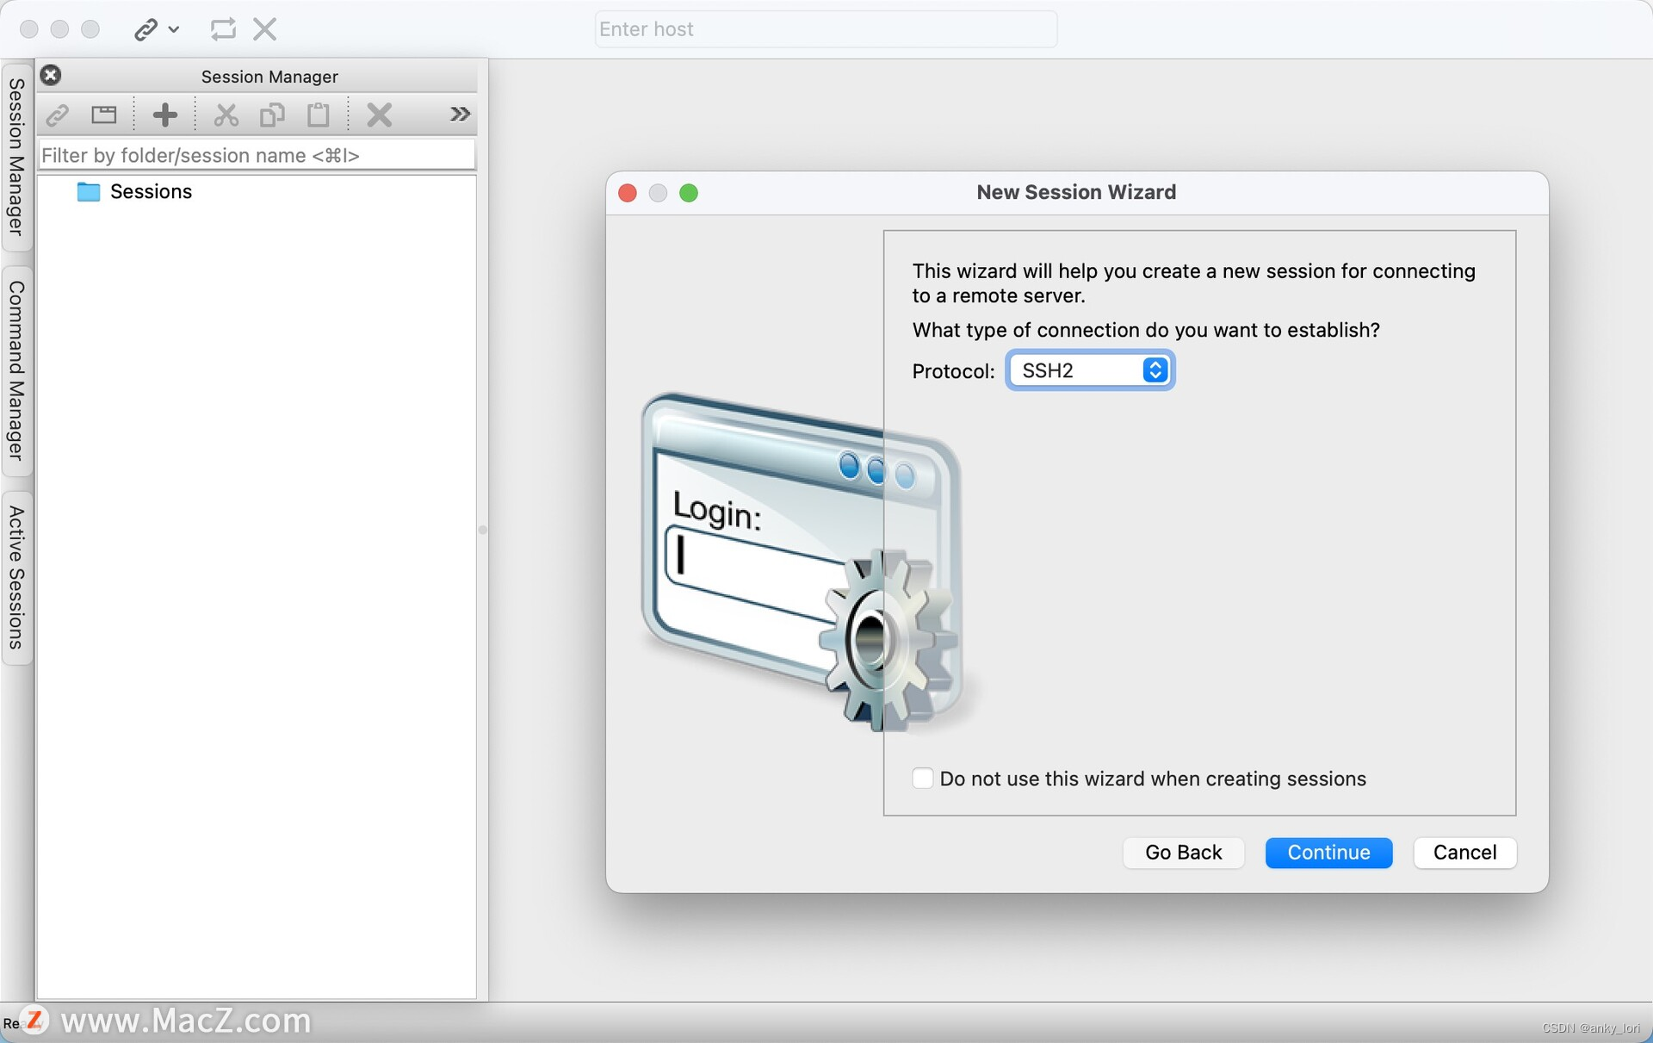
Task: Click the Reconnect icon in the main toolbar
Action: pyautogui.click(x=223, y=28)
